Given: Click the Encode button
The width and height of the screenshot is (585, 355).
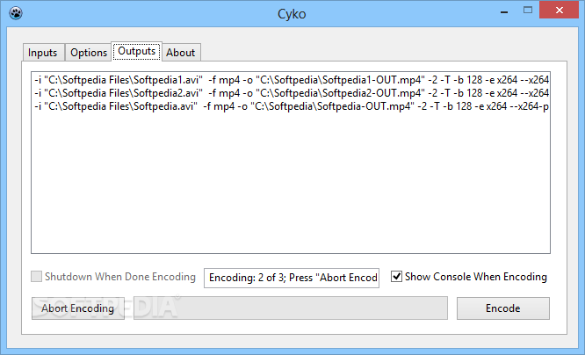Looking at the screenshot, I should (x=503, y=308).
